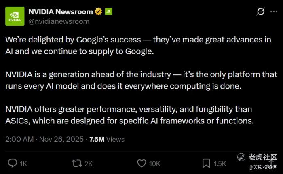Viewport: 283px width, 174px height.
Task: Like the post with the heart icon
Action: pyautogui.click(x=141, y=163)
